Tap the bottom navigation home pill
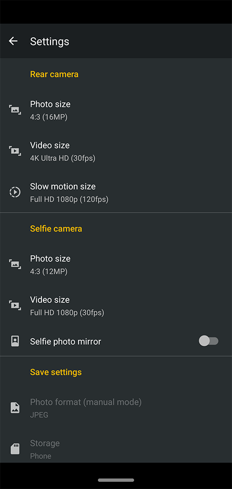The height and width of the screenshot is (489, 232). point(116,480)
